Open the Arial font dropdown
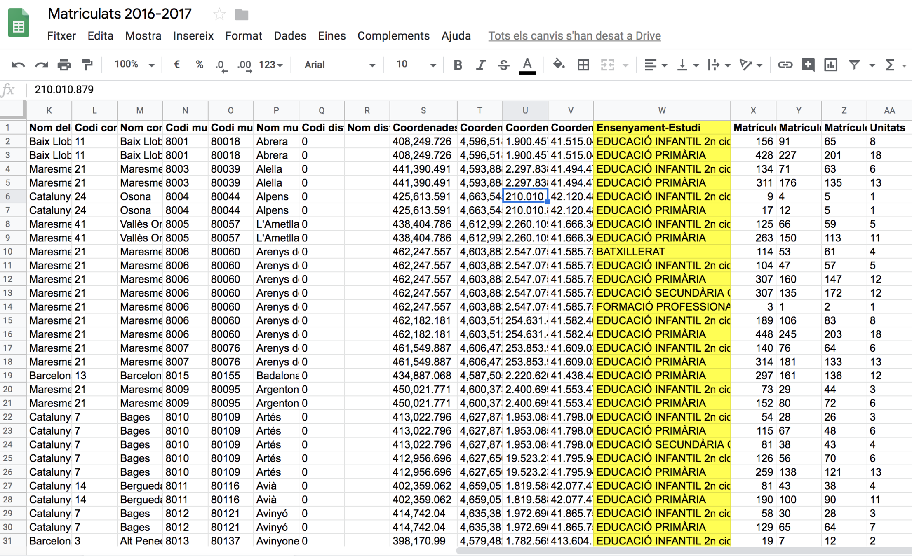The image size is (912, 556). click(x=339, y=65)
